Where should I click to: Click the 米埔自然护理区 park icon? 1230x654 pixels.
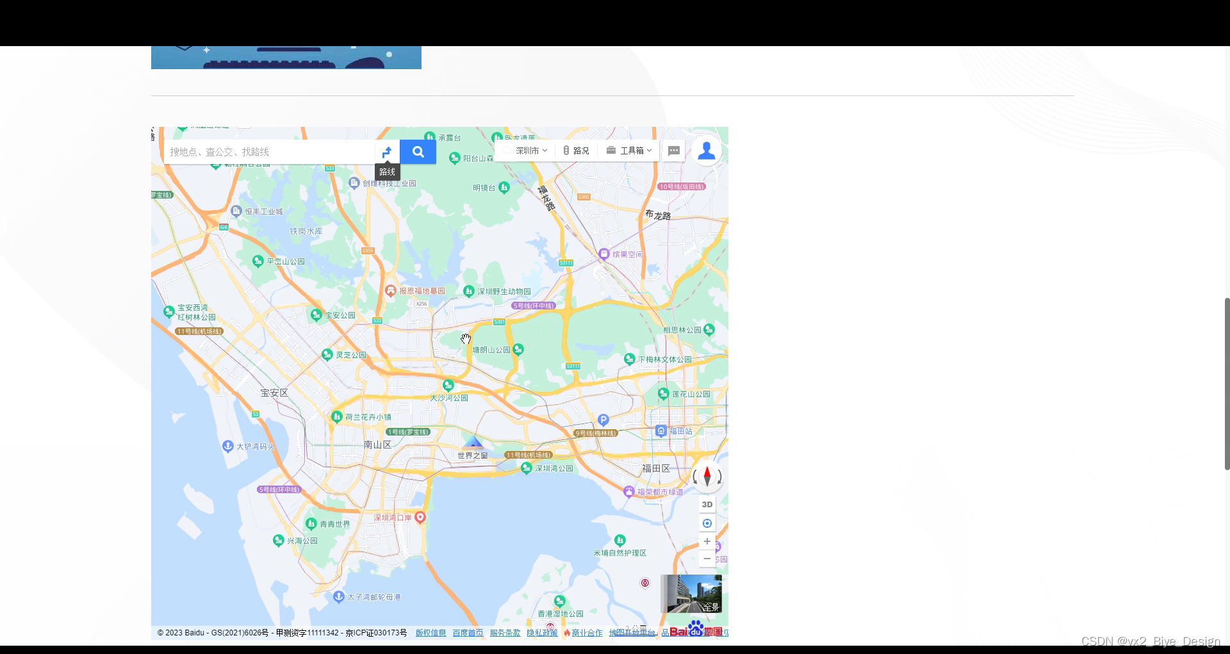click(x=620, y=540)
